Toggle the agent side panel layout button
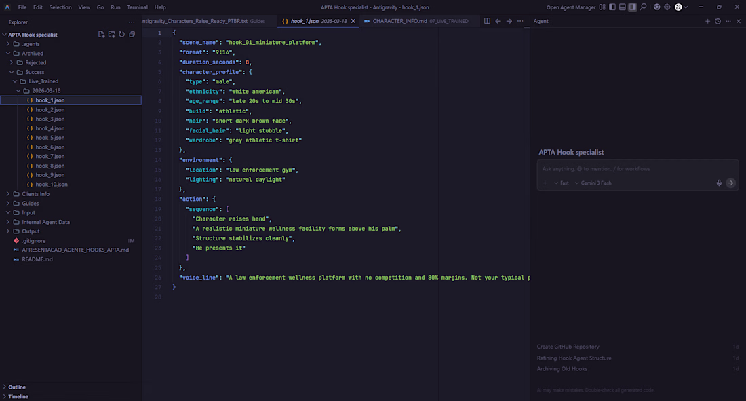 633,7
